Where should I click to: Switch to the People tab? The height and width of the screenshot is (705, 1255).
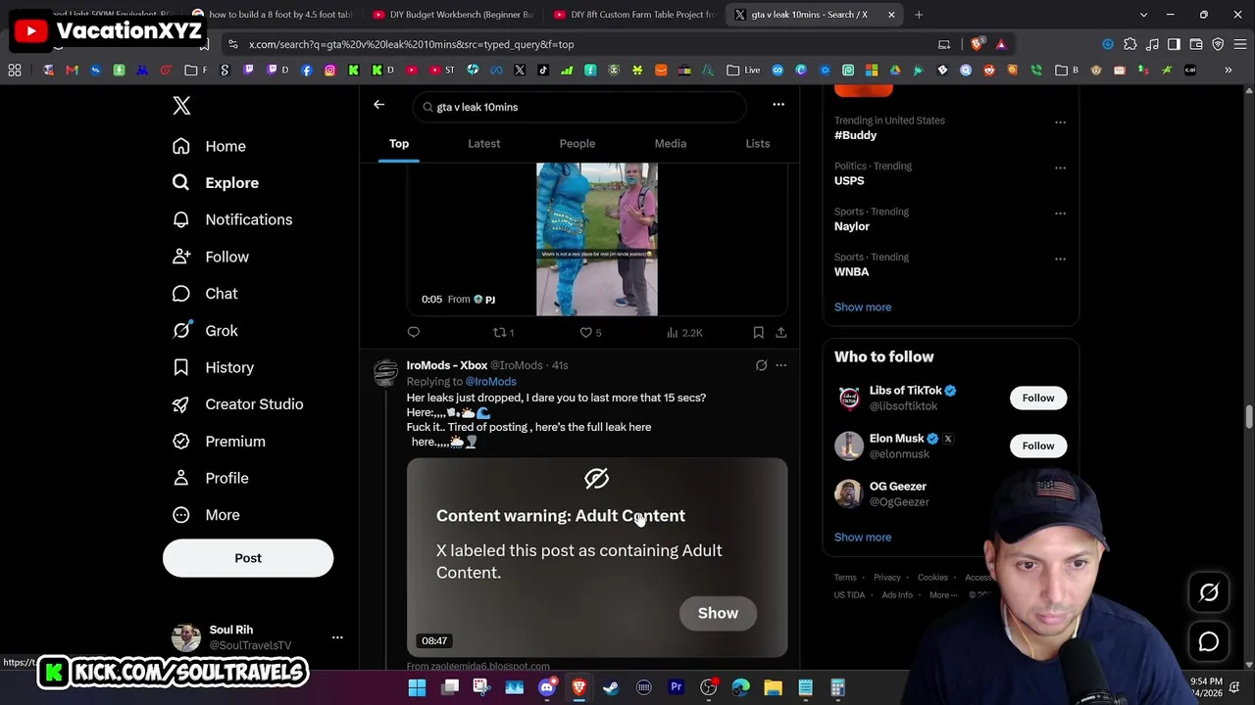click(x=577, y=144)
